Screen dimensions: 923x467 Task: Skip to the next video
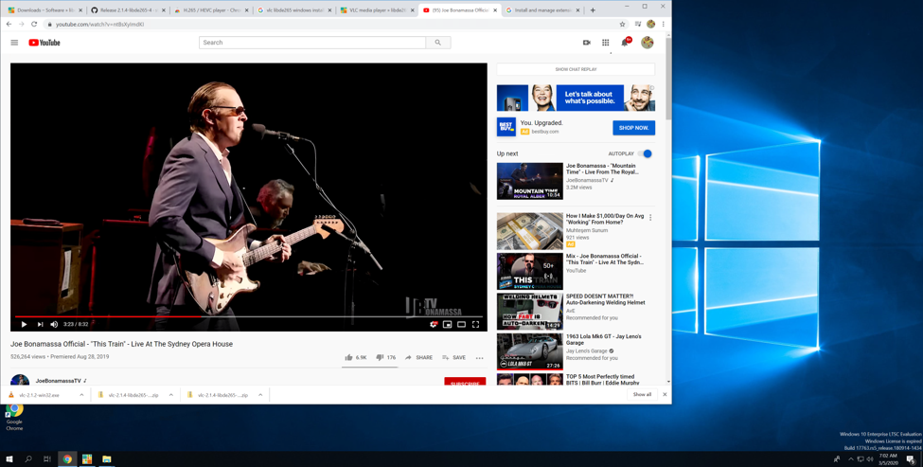(40, 324)
